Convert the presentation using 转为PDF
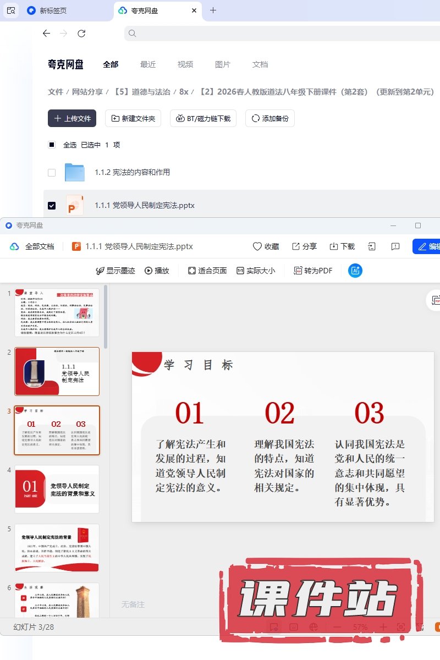This screenshot has height=660, width=440. [x=313, y=271]
